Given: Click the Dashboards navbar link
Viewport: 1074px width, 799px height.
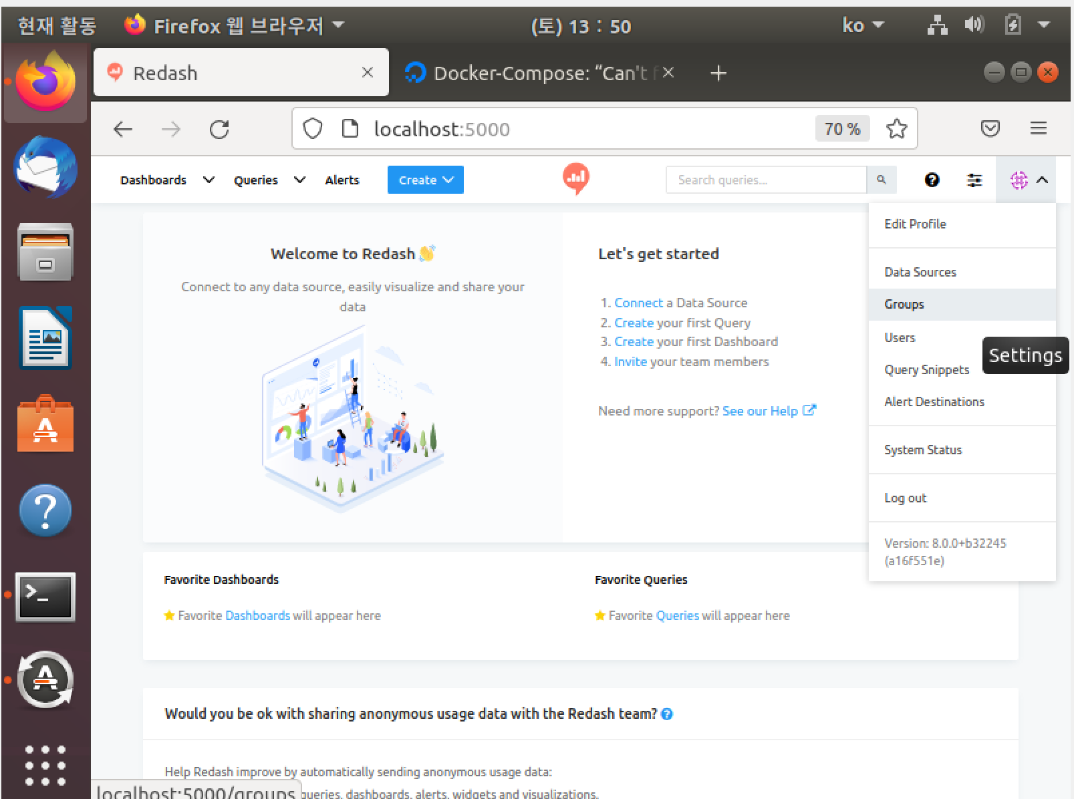Looking at the screenshot, I should tap(153, 180).
